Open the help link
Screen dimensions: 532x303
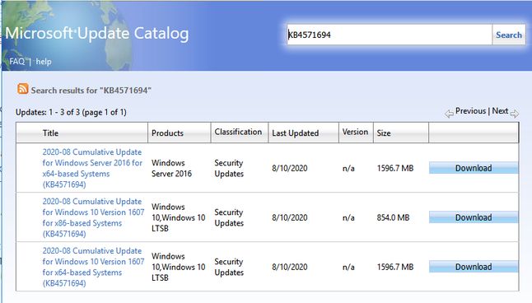[44, 62]
